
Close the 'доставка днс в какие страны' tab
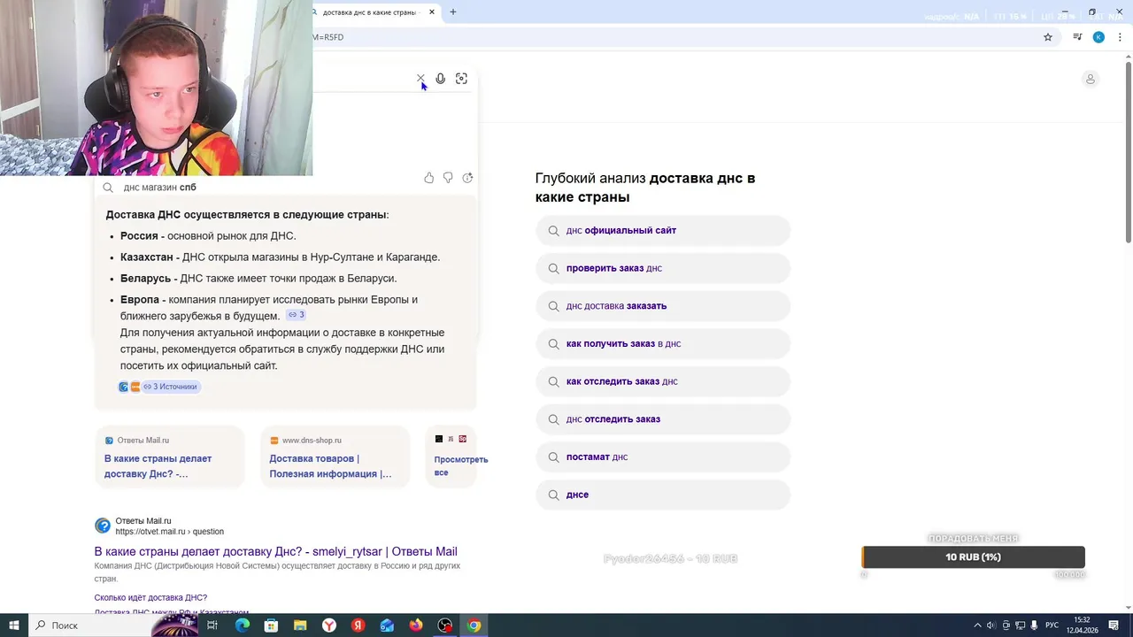(x=432, y=12)
